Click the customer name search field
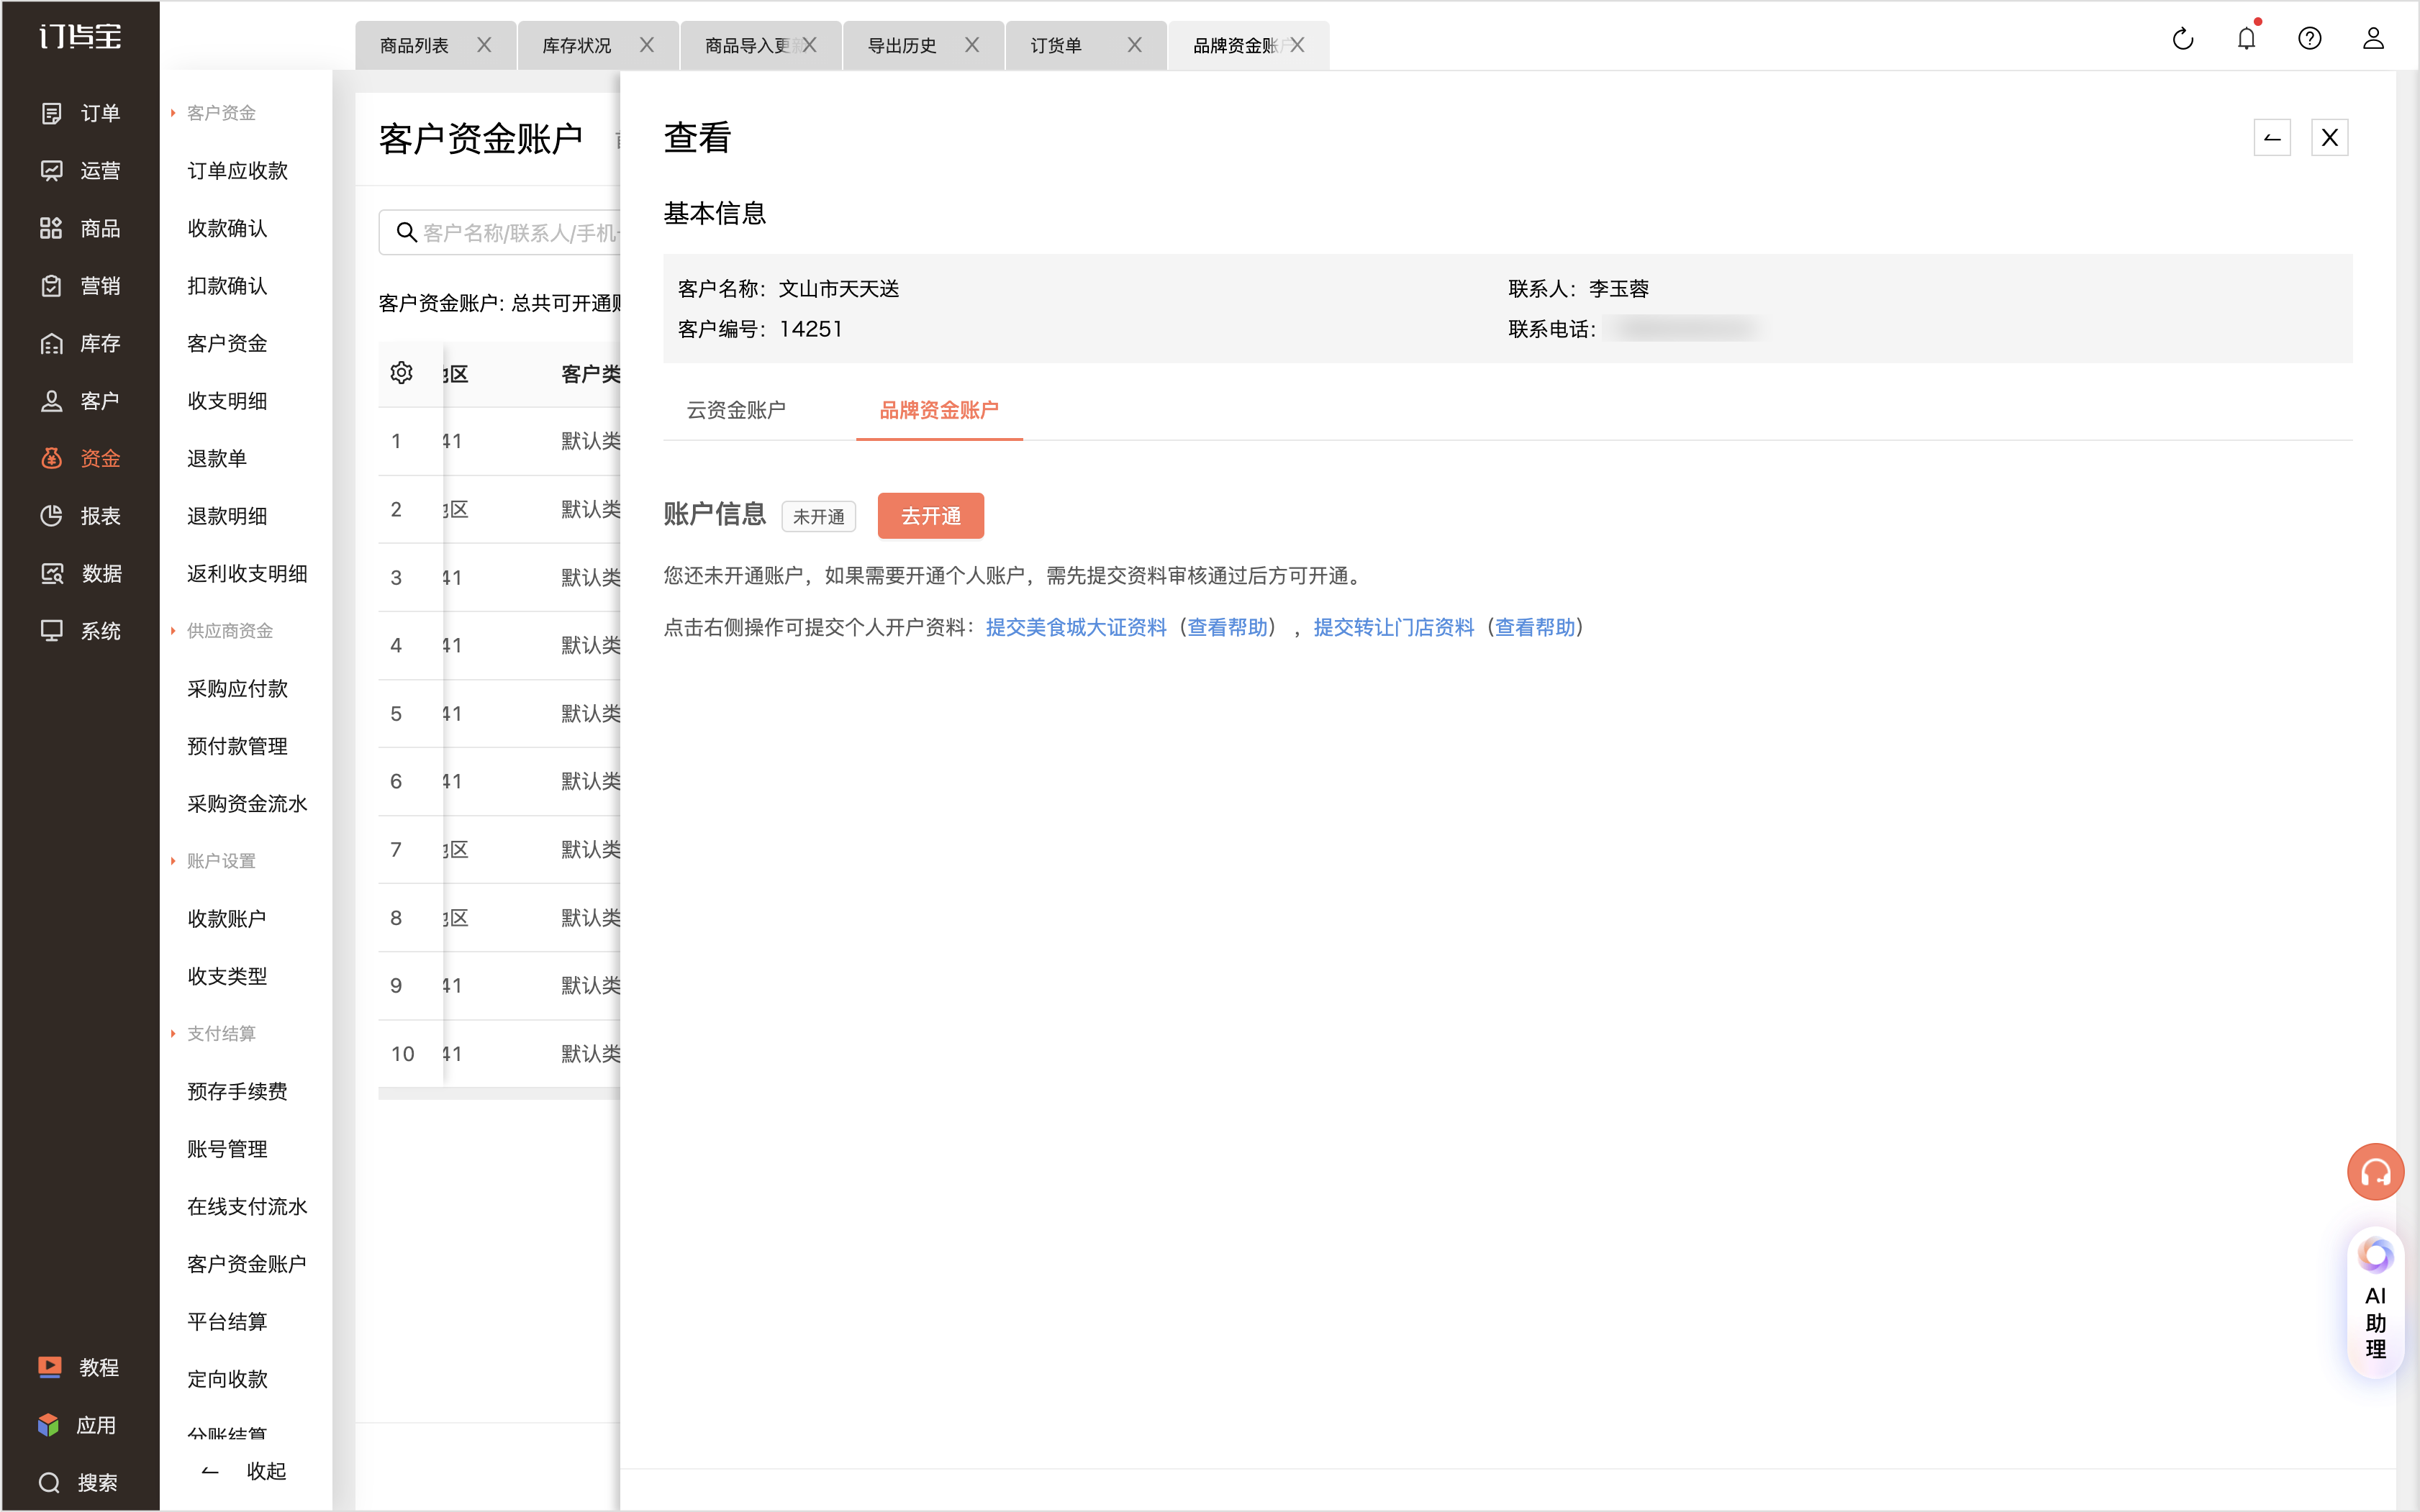The image size is (2420, 1512). click(500, 233)
